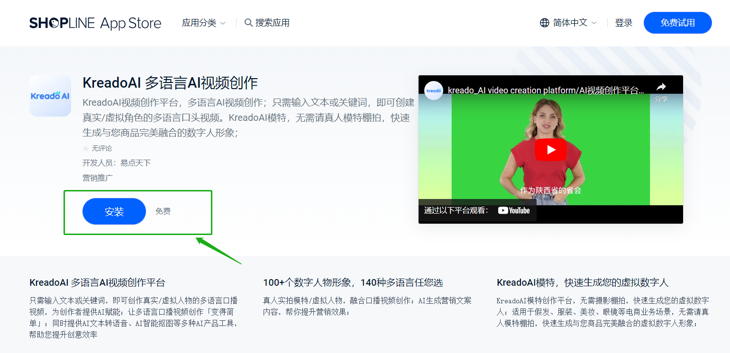Click the 登录 login link
Image resolution: width=730 pixels, height=353 pixels.
623,22
